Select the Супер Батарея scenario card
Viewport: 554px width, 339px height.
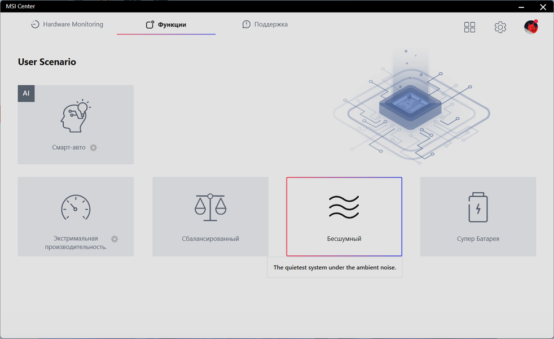(x=478, y=216)
